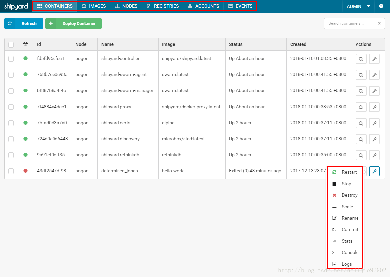
Task: Click container id fd5fd95cfcc1
Action: click(x=51, y=58)
